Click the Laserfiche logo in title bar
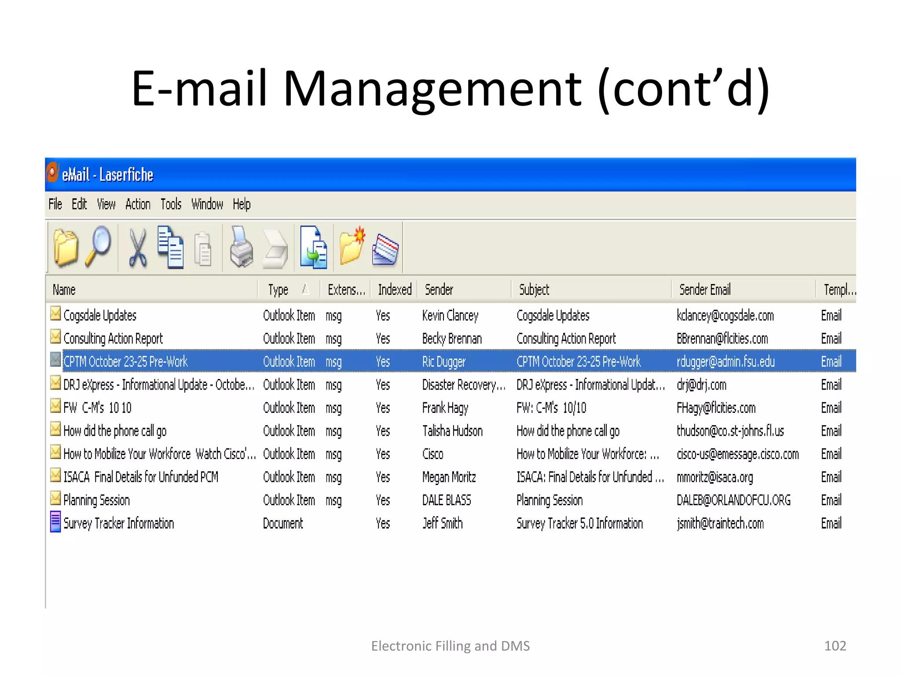 (52, 173)
